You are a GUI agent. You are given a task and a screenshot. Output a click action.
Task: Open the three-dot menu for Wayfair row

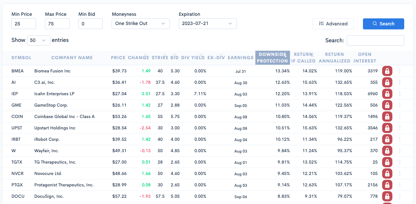tap(400, 151)
